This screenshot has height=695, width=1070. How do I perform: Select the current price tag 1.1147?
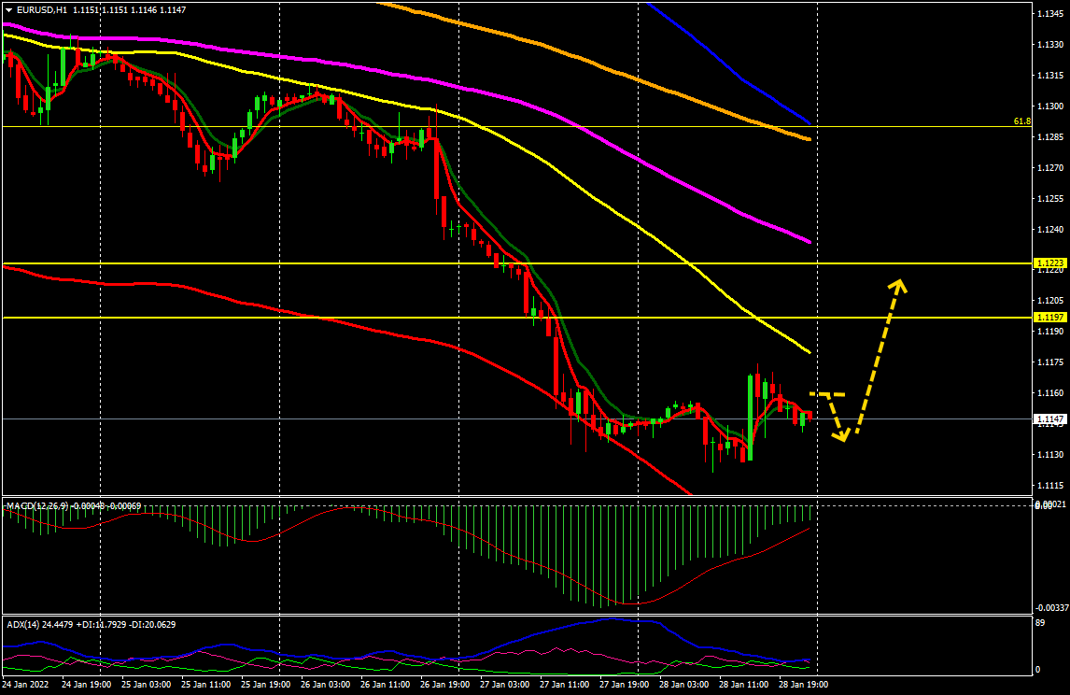point(1050,419)
